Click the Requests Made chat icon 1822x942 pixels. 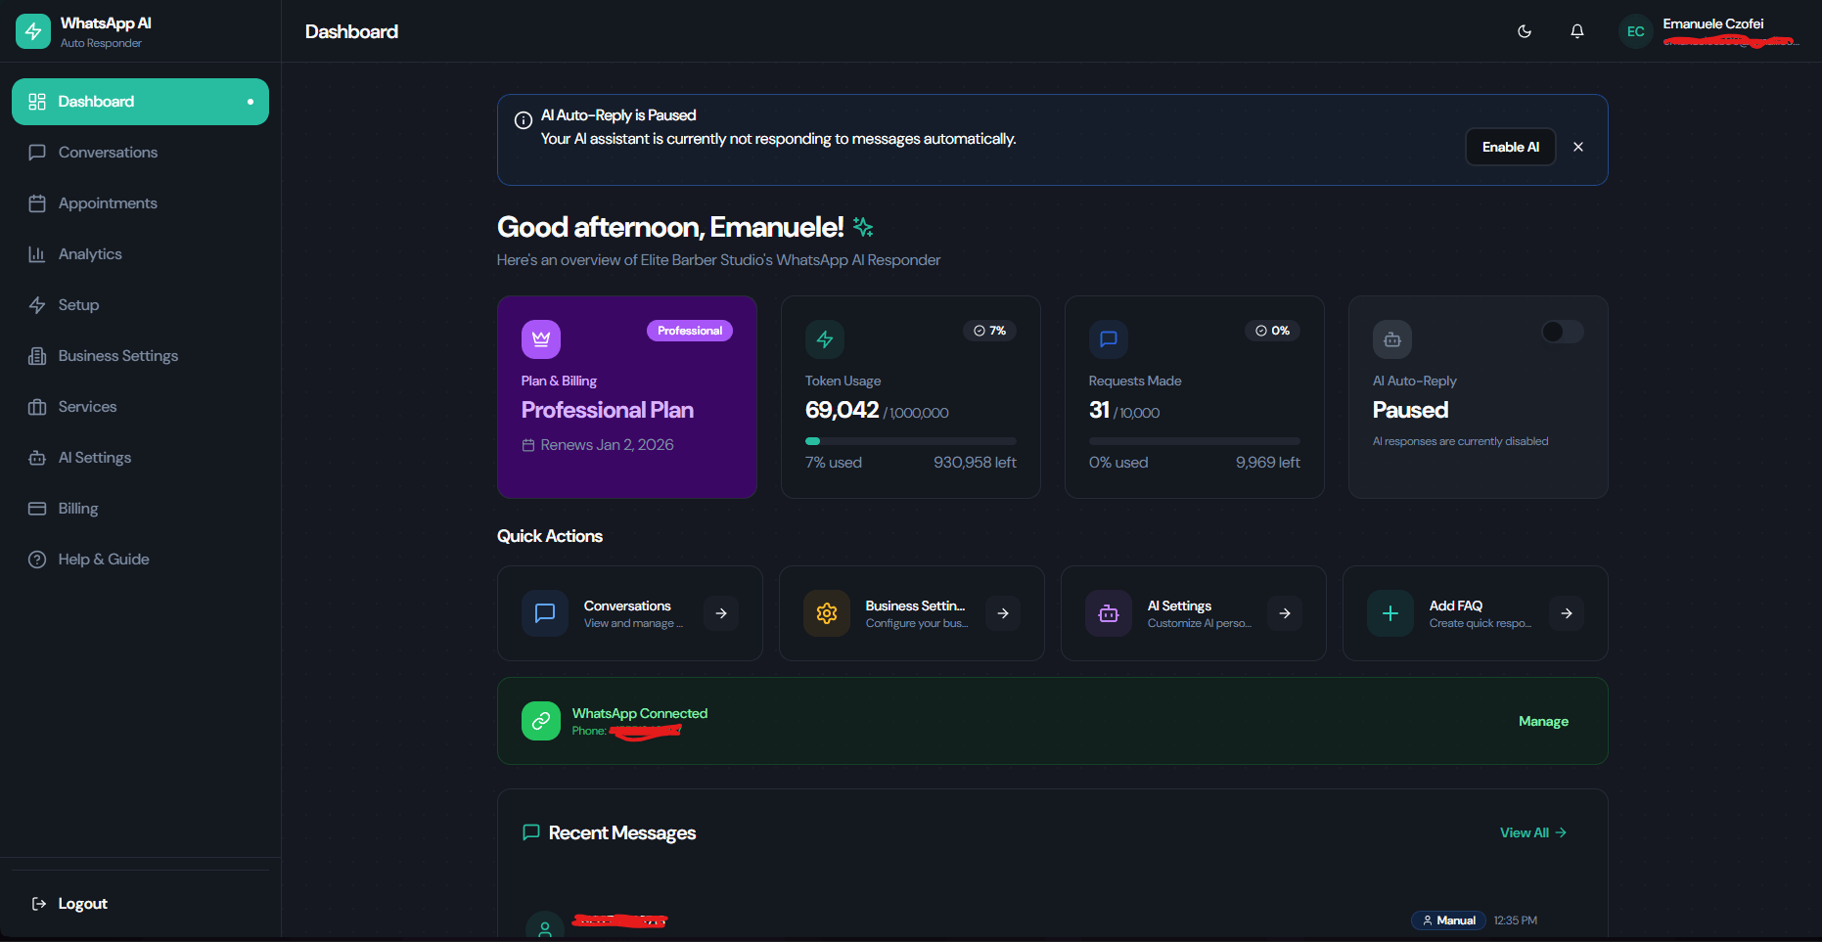[x=1109, y=339]
